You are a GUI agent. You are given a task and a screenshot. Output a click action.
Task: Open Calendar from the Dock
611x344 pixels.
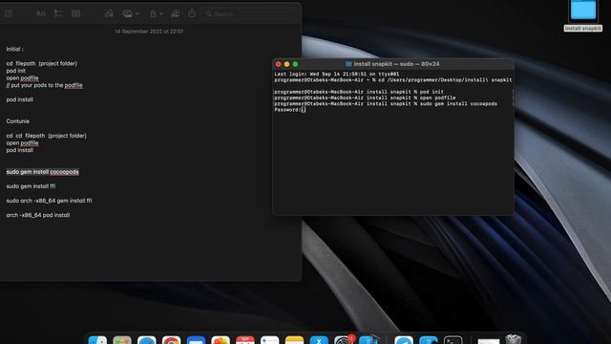pyautogui.click(x=245, y=340)
